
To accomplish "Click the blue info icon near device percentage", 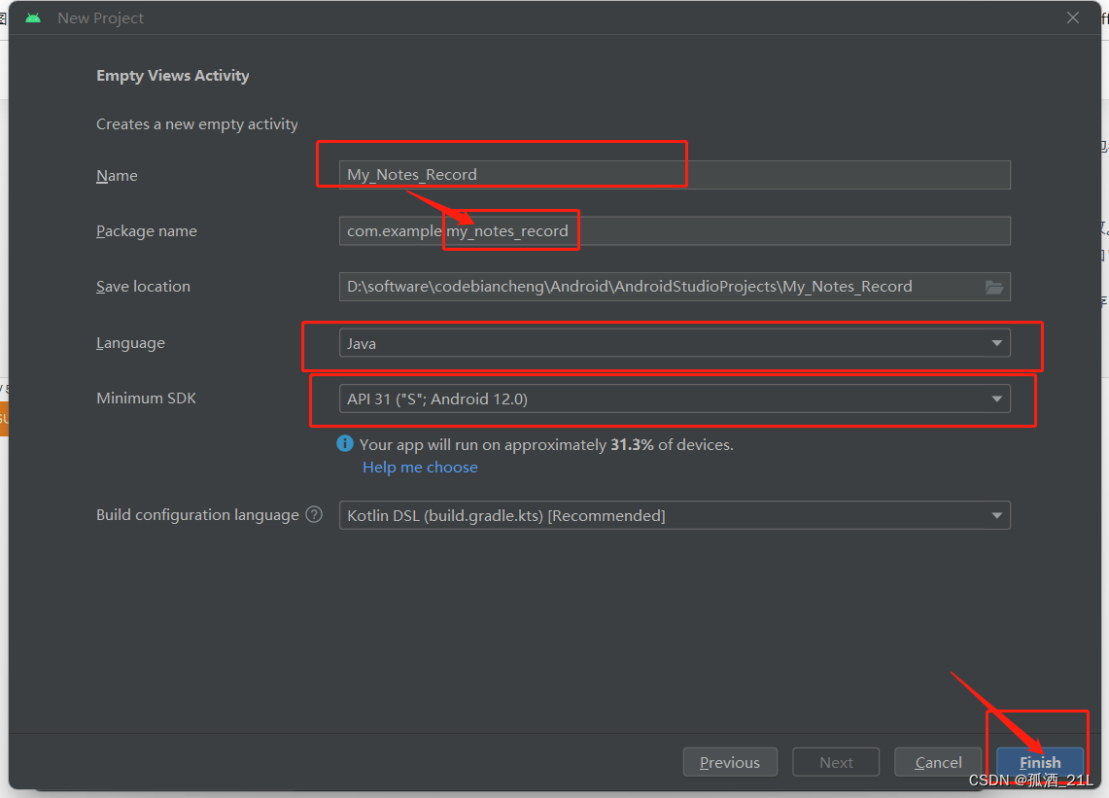I will (x=345, y=443).
